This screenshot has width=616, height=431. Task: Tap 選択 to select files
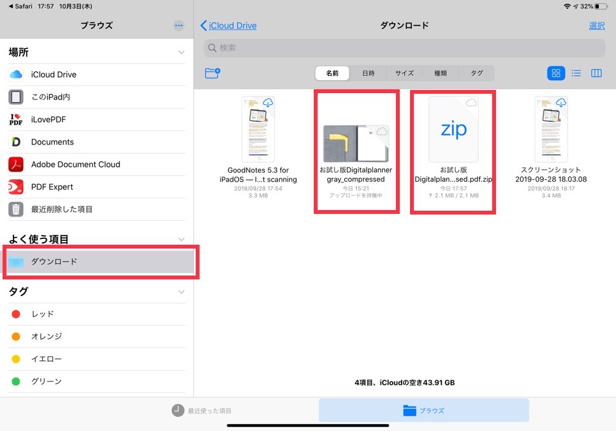[597, 26]
